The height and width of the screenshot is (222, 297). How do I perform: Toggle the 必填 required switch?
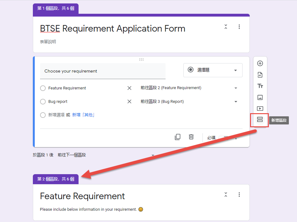click(224, 138)
